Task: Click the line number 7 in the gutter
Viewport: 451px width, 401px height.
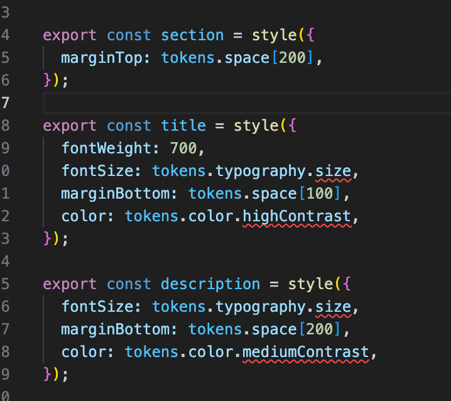Action: [x=6, y=103]
